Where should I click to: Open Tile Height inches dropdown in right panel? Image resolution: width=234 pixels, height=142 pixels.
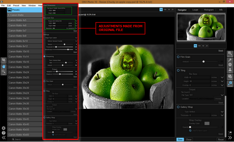pos(222,81)
